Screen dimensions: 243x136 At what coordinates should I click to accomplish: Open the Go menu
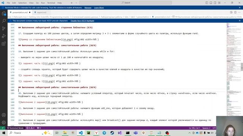tap(37, 3)
